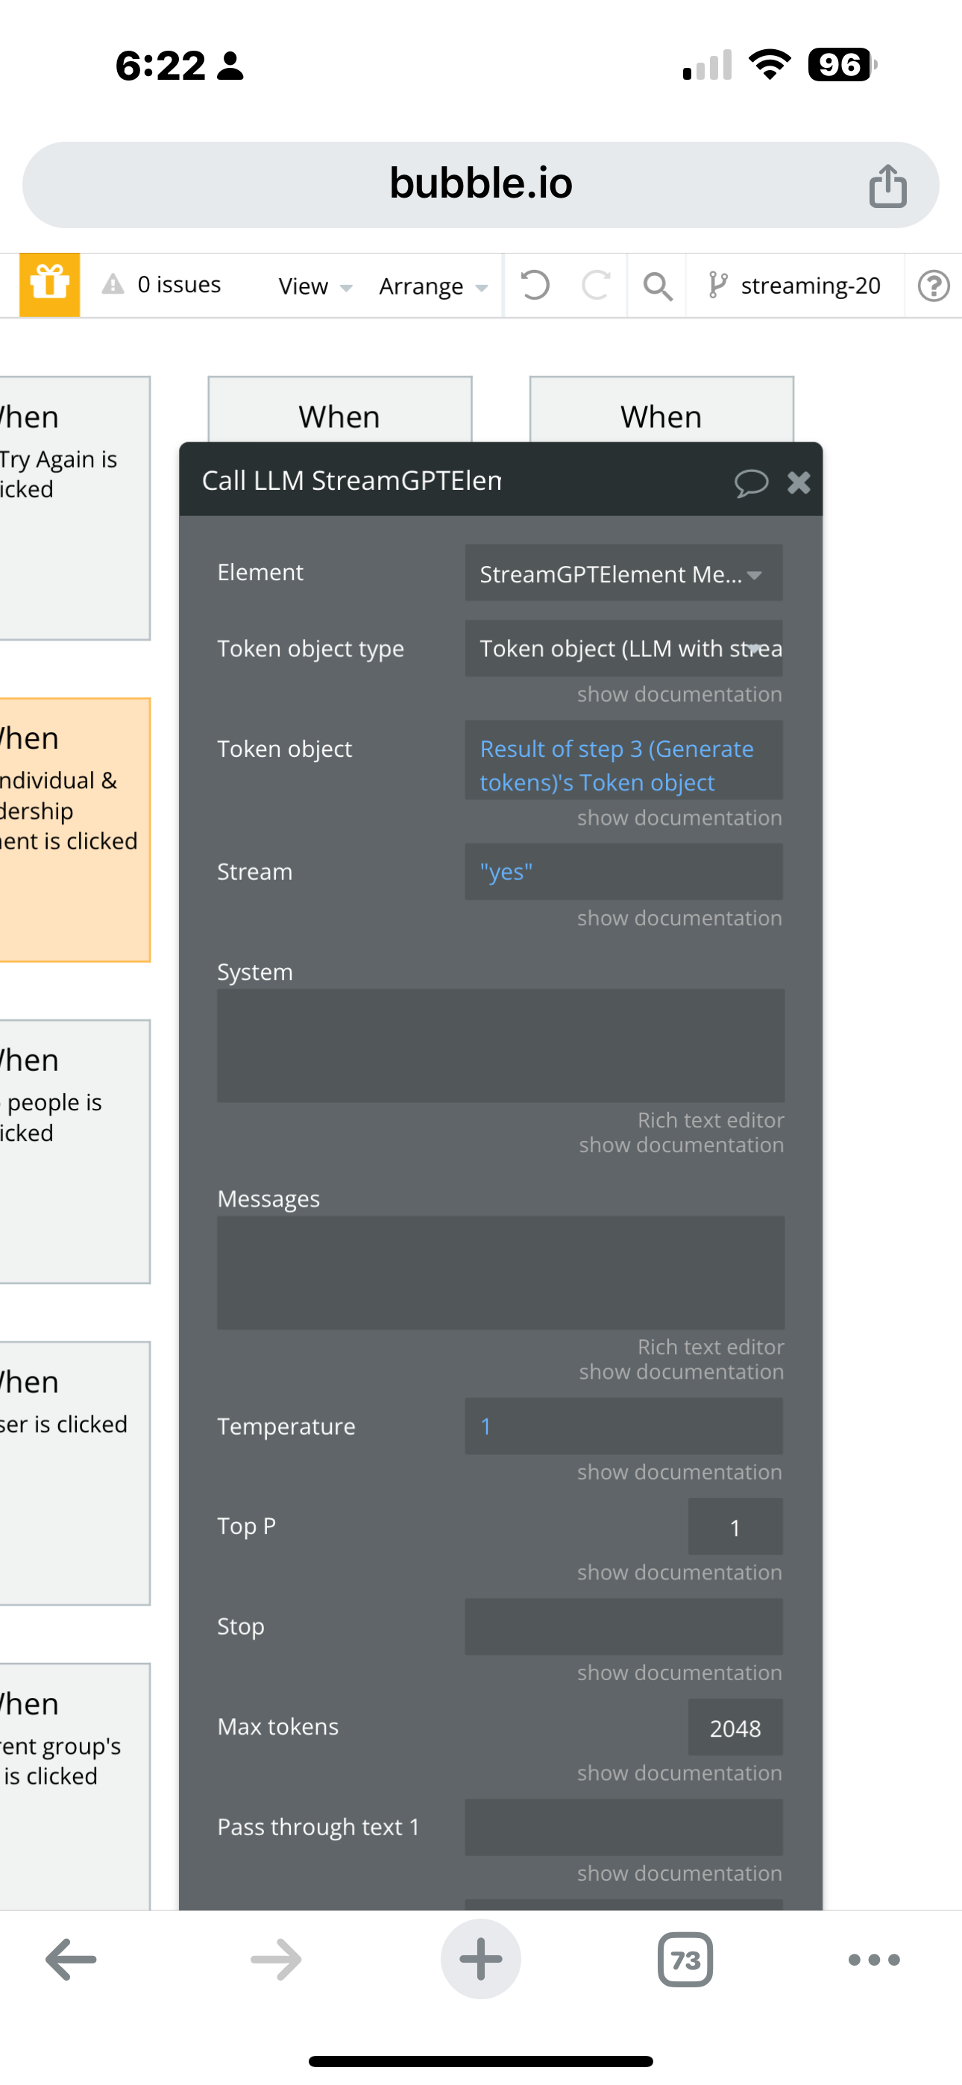Click show documentation under Stream field
Image resolution: width=962 pixels, height=2085 pixels.
pos(679,918)
